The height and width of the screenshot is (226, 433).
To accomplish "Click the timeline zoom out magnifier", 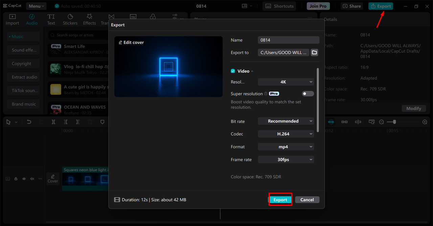I will tap(381, 122).
